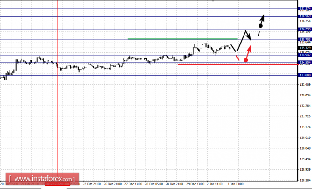Click the 131.174 axis price value
Viewport: 312px width, 189px height.
point(305,127)
